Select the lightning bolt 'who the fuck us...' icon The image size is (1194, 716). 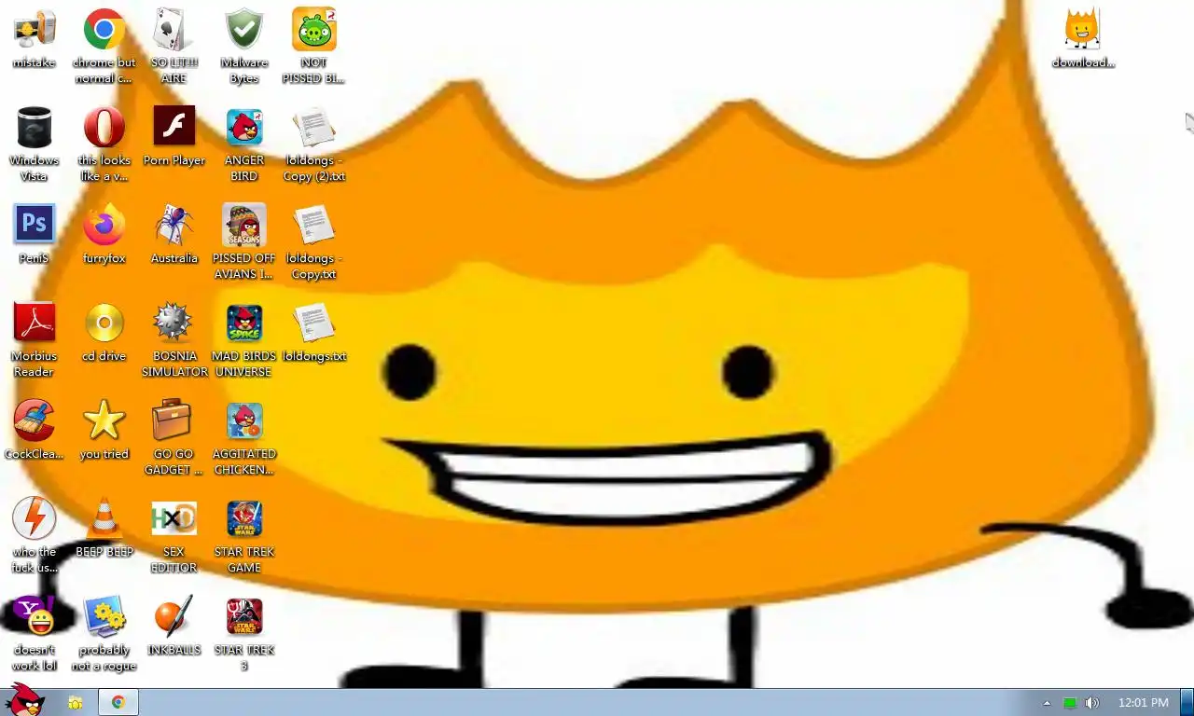35,536
